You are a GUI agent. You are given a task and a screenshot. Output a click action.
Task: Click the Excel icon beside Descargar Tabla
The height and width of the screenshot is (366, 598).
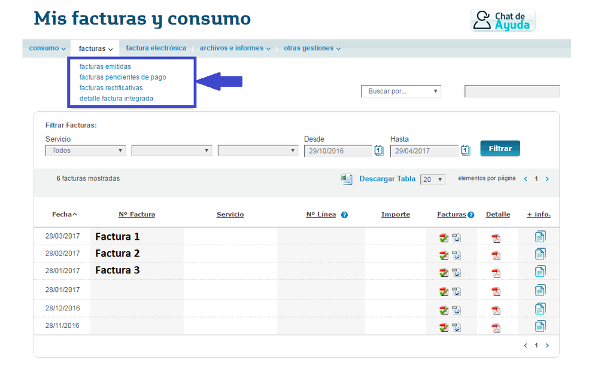tap(347, 179)
